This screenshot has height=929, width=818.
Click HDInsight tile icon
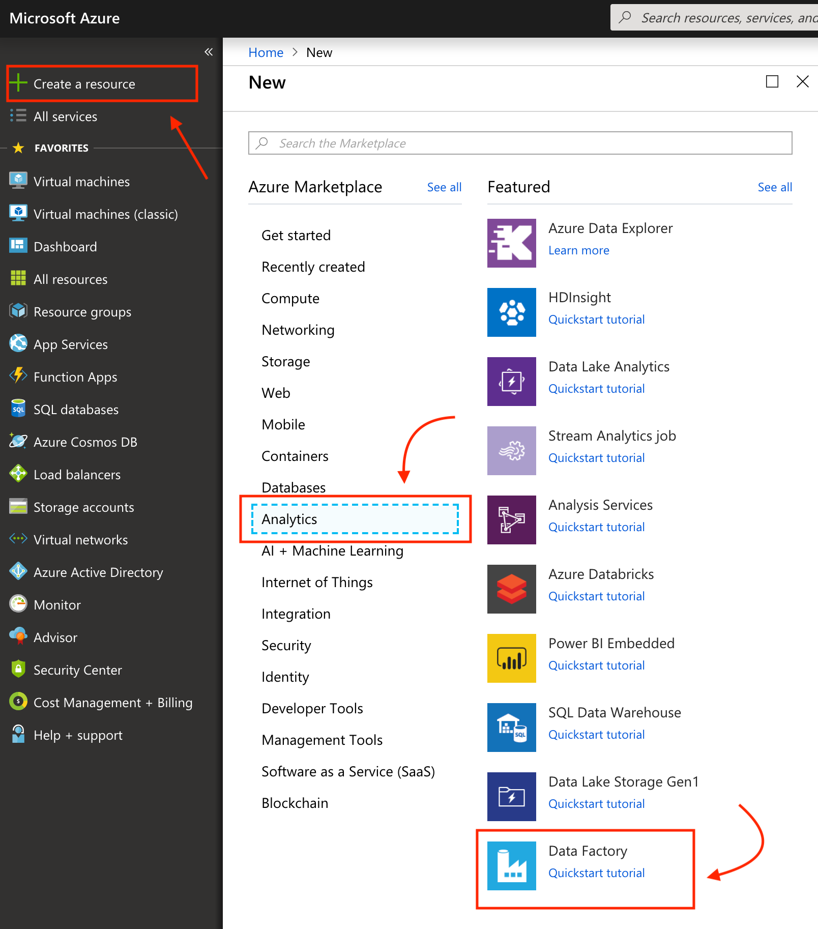(511, 312)
